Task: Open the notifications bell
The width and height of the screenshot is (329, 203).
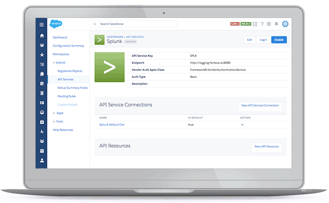Action: [276, 24]
